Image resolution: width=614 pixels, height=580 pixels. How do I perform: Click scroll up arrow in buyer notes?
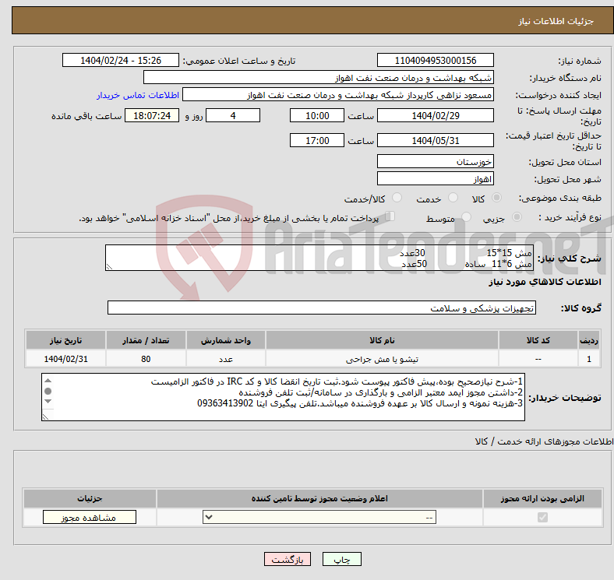click(x=48, y=381)
